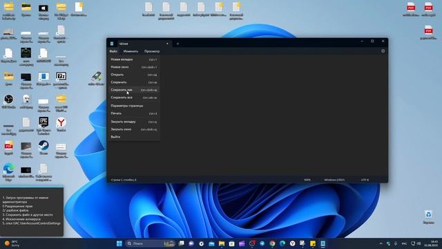Click the UTF-8 encoding status entry

pyautogui.click(x=365, y=180)
